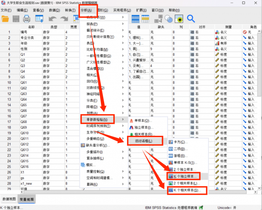Select the variable name cell x1_new

click(31, 183)
